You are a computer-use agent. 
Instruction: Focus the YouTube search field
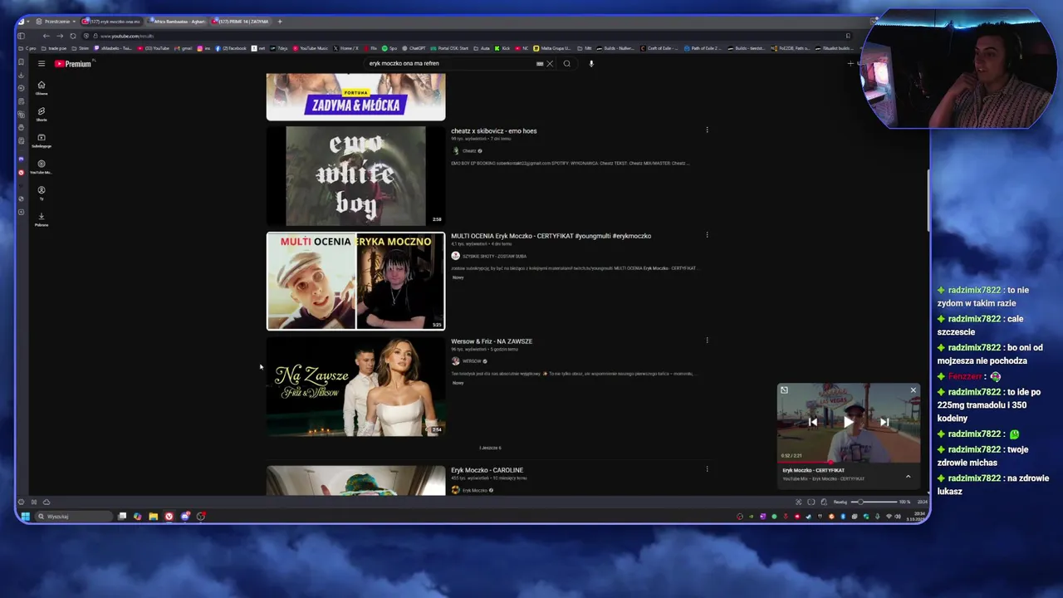coord(448,63)
